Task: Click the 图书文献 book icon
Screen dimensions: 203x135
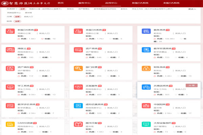Action: click(x=78, y=125)
